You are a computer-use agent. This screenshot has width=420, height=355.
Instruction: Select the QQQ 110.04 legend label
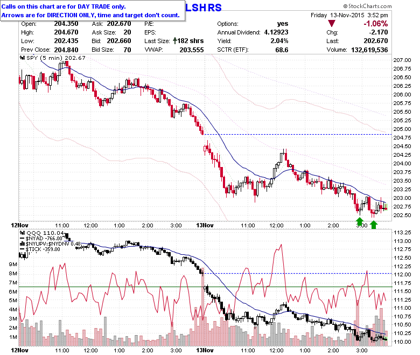[x=45, y=233]
